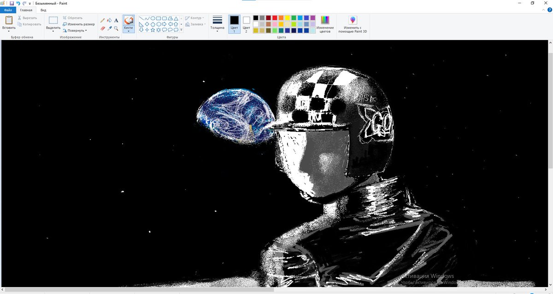This screenshot has height=294, width=553.
Task: Select the right triangle shape
Action: [142, 24]
